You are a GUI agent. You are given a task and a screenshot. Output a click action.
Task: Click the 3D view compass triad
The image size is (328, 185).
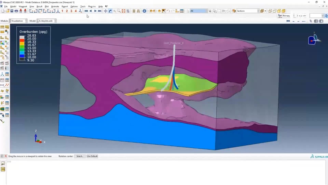pyautogui.click(x=314, y=39)
